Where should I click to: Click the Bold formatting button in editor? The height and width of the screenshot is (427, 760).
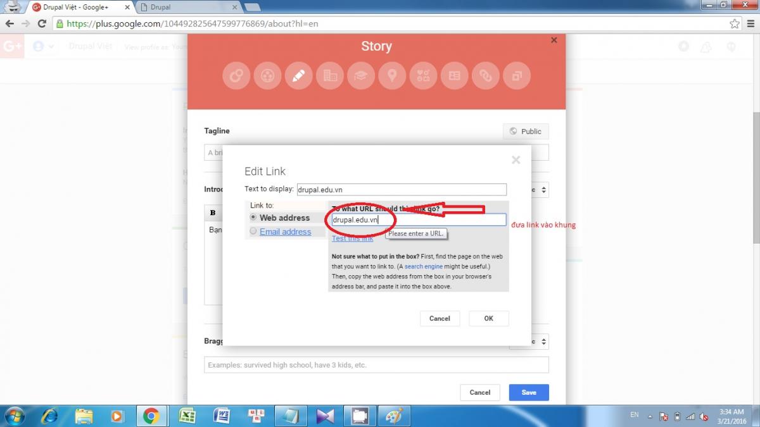pyautogui.click(x=213, y=213)
